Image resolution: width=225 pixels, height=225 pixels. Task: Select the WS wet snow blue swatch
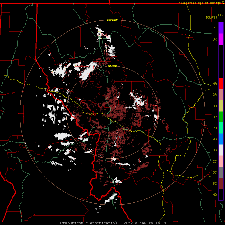[221, 139]
